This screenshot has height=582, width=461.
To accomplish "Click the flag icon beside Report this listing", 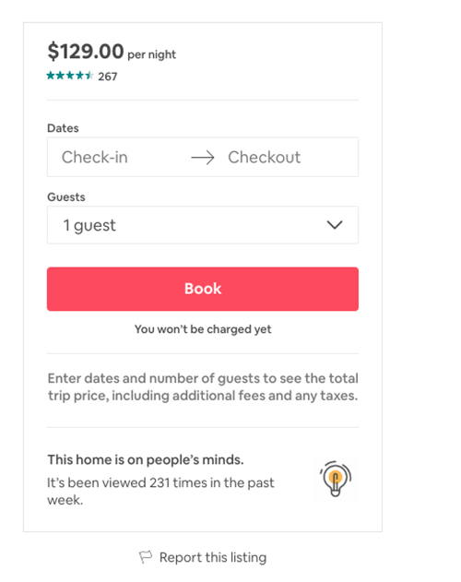I will 146,557.
